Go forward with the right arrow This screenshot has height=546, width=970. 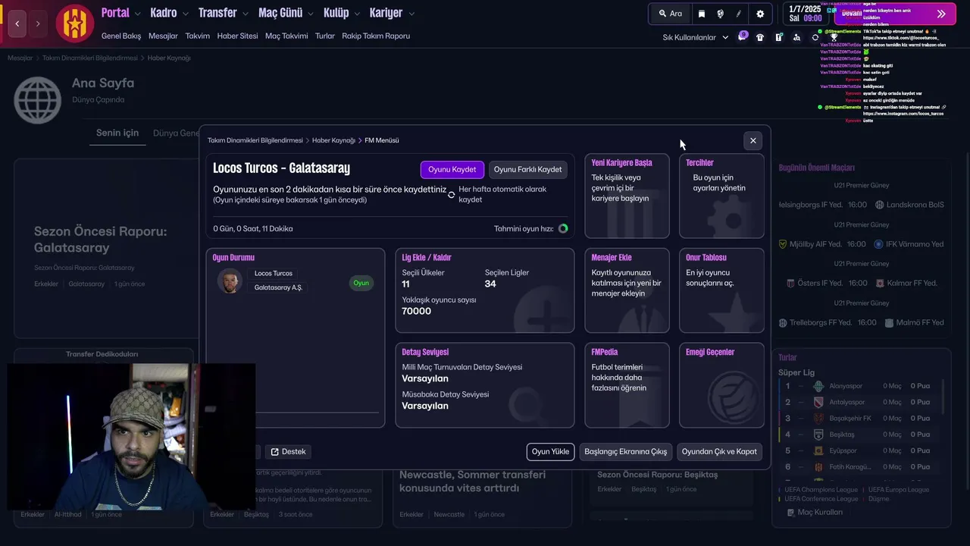coord(38,24)
